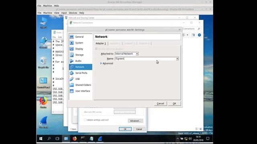Open Firefox desktop shortcut
Image resolution: width=257 pixels, height=144 pixels.
coord(43,103)
